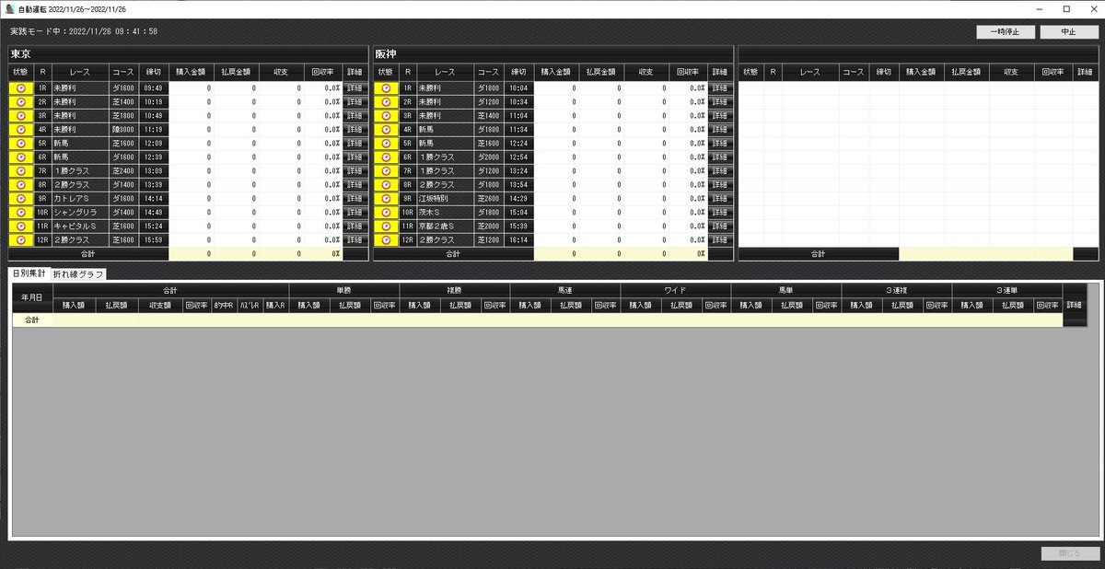Stop auto-run with the 中止 button
Image resolution: width=1105 pixels, height=569 pixels.
coord(1068,31)
